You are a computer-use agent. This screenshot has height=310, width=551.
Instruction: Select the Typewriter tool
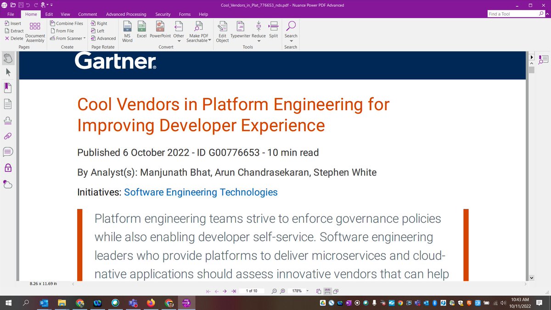coord(240,30)
